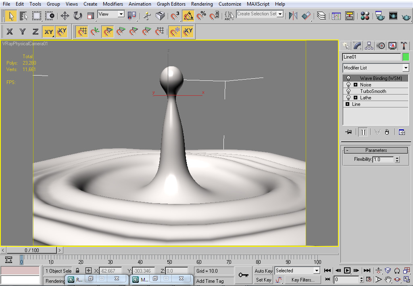
Task: Pin the modifier stack
Action: click(x=348, y=132)
